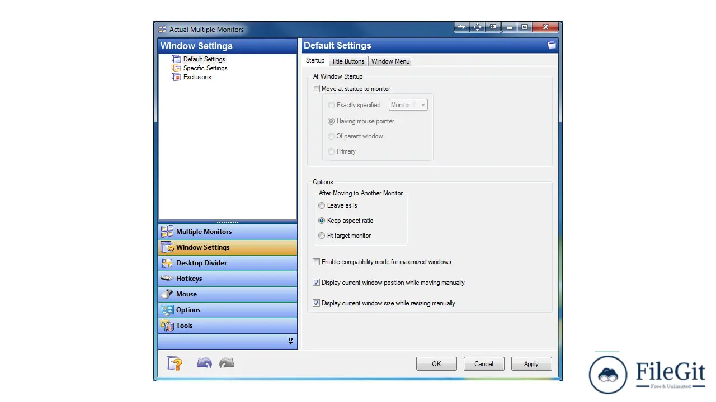Click the After Moving to Another Monitor label
Screen dimensions: 716x402
(361, 193)
